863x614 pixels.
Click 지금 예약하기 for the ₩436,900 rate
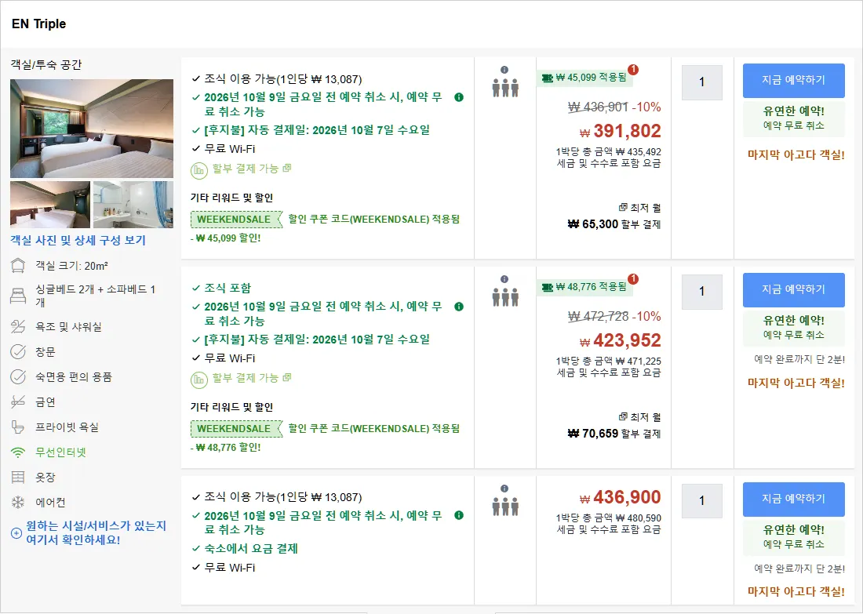coord(794,499)
